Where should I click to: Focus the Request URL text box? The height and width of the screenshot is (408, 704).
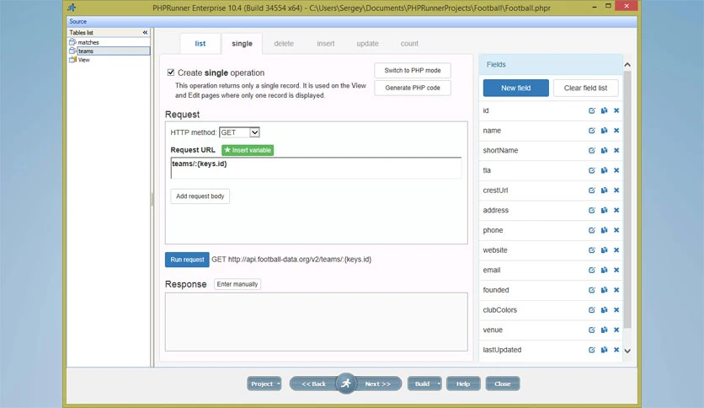(316, 168)
